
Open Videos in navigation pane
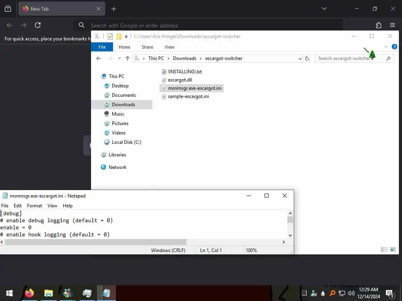[119, 133]
